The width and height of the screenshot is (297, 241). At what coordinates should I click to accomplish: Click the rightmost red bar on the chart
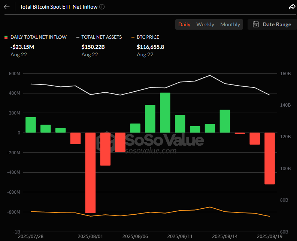(x=270, y=158)
